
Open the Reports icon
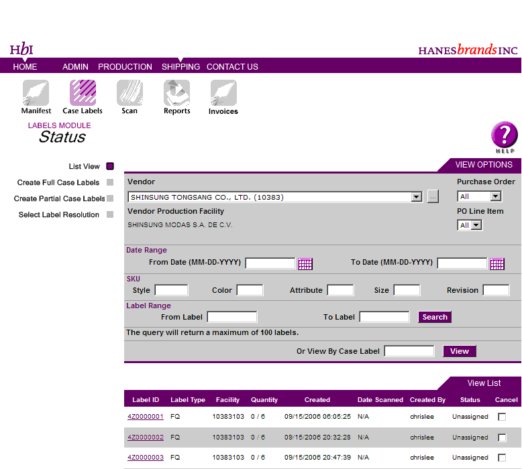[176, 93]
